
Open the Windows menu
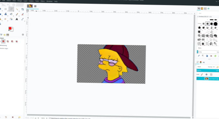pyautogui.click(x=49, y=1)
